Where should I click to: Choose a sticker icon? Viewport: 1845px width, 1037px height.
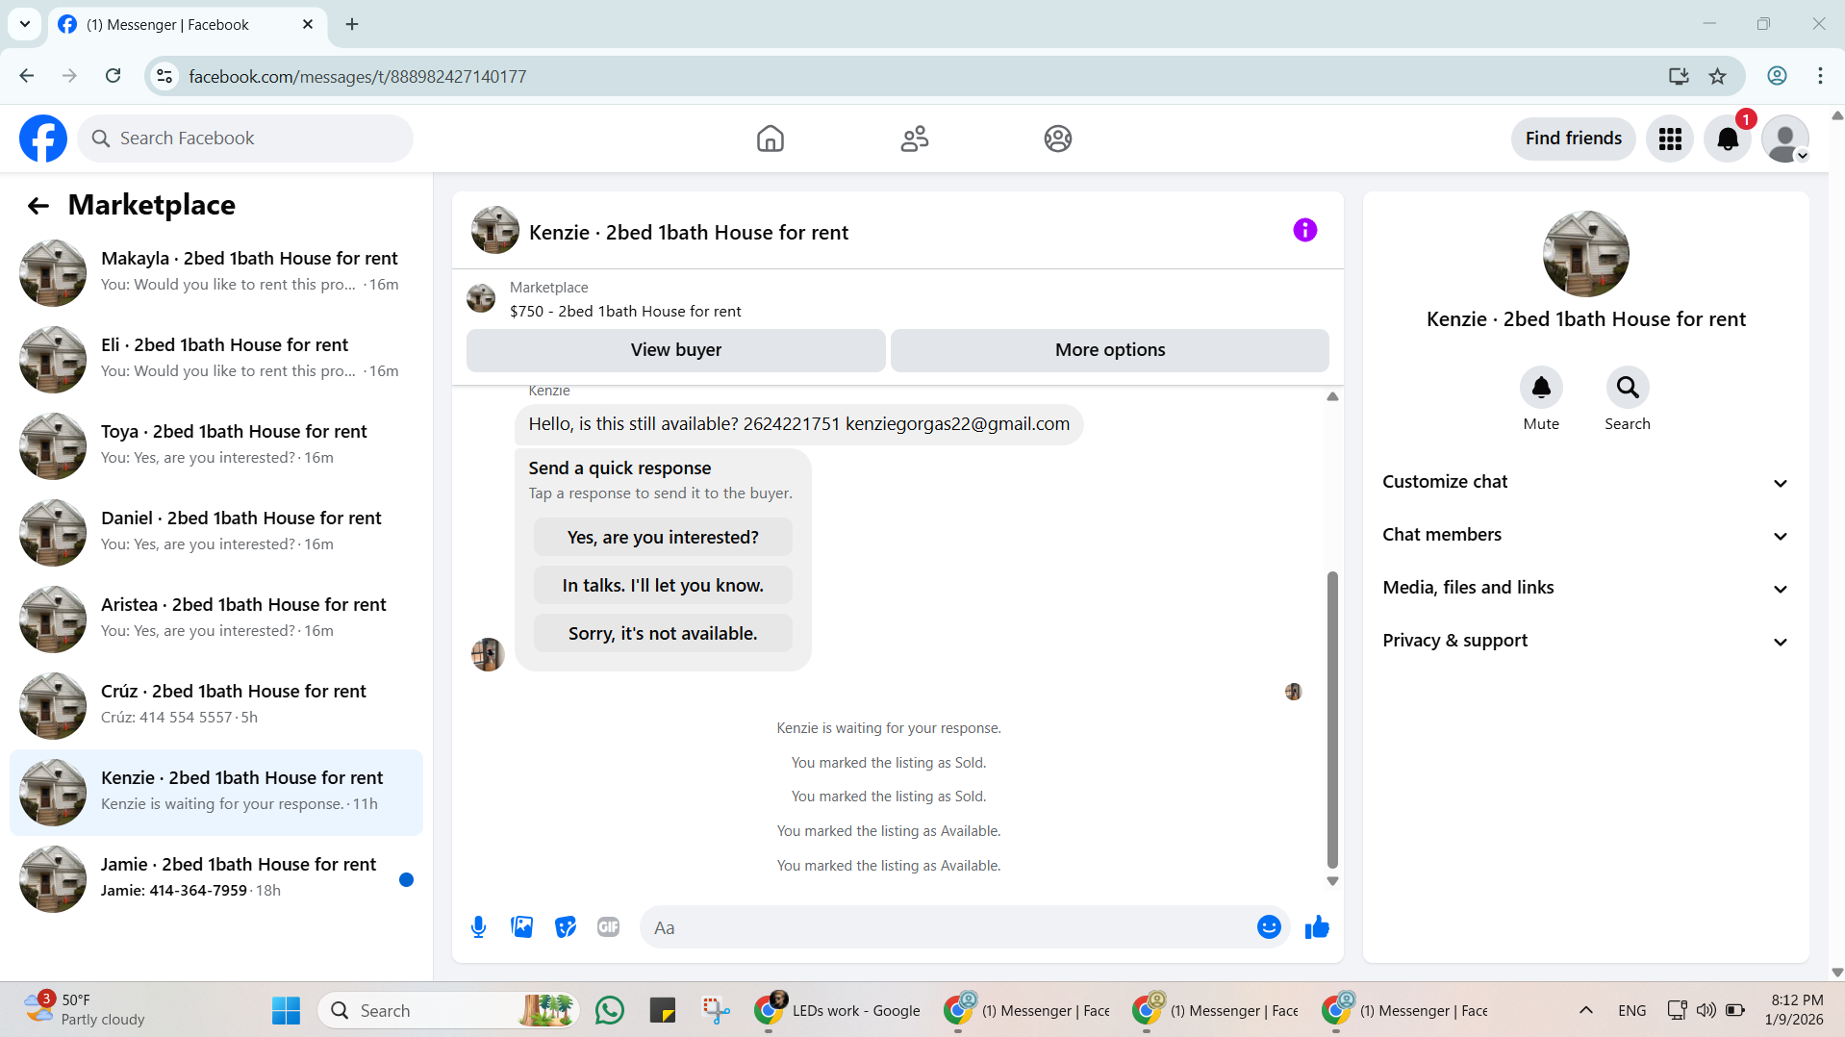566,927
